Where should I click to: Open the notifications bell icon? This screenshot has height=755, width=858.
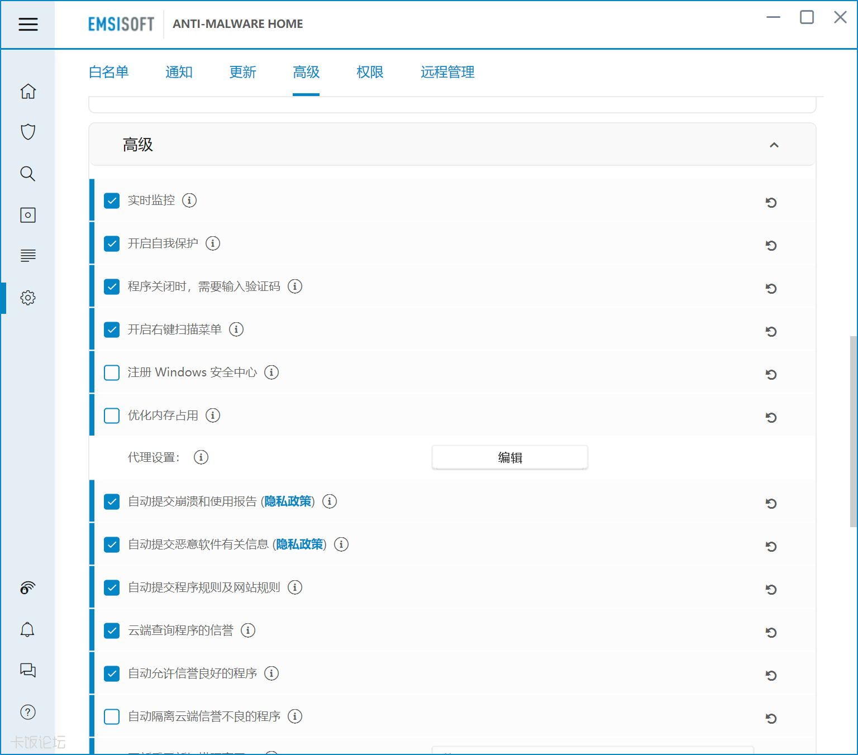point(27,629)
